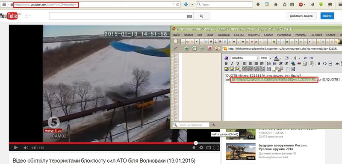This screenshot has height=164, width=342.
Task: Click the Добавить видео button
Action: [301, 16]
